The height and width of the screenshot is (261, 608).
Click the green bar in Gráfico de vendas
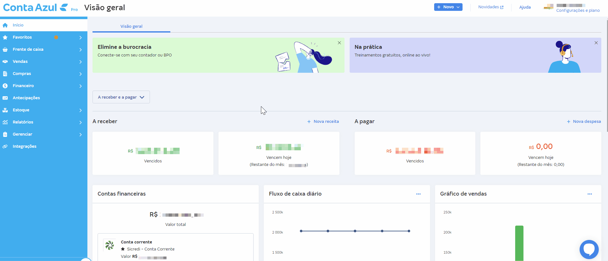[x=519, y=243]
